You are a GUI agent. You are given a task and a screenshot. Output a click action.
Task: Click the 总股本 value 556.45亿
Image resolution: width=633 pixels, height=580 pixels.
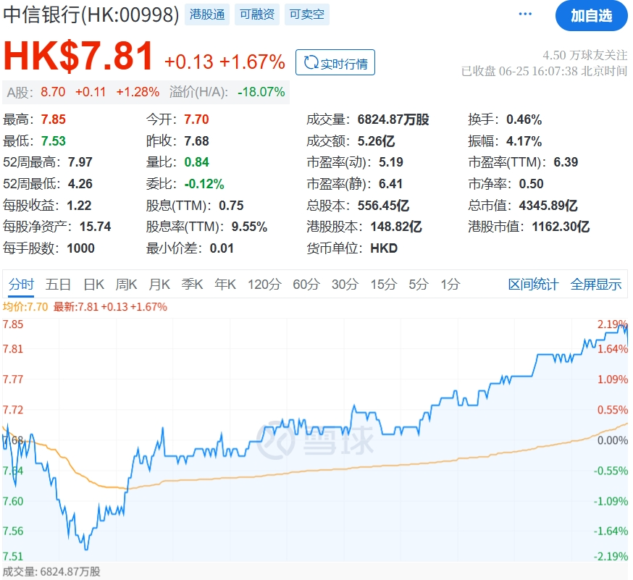click(384, 206)
